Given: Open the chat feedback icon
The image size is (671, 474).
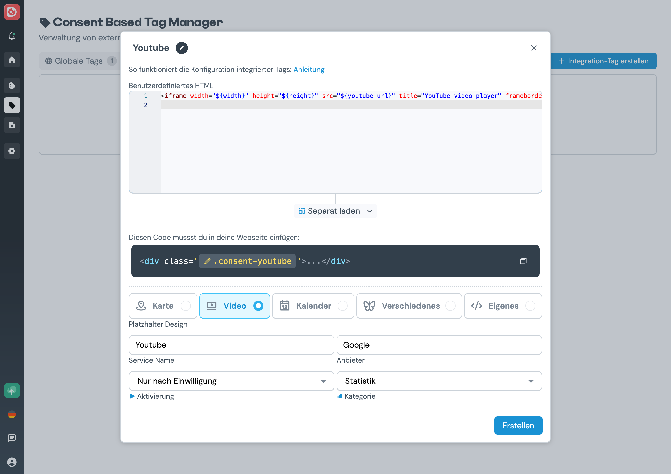Looking at the screenshot, I should click(12, 438).
